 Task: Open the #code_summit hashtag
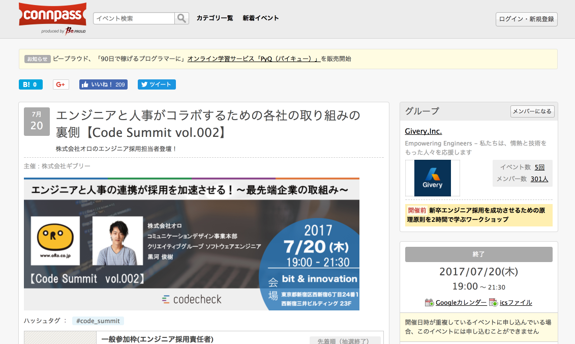98,321
